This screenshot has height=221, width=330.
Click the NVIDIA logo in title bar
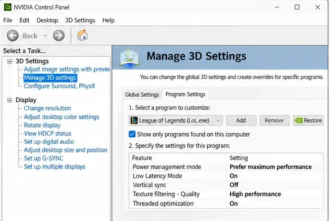pyautogui.click(x=7, y=7)
